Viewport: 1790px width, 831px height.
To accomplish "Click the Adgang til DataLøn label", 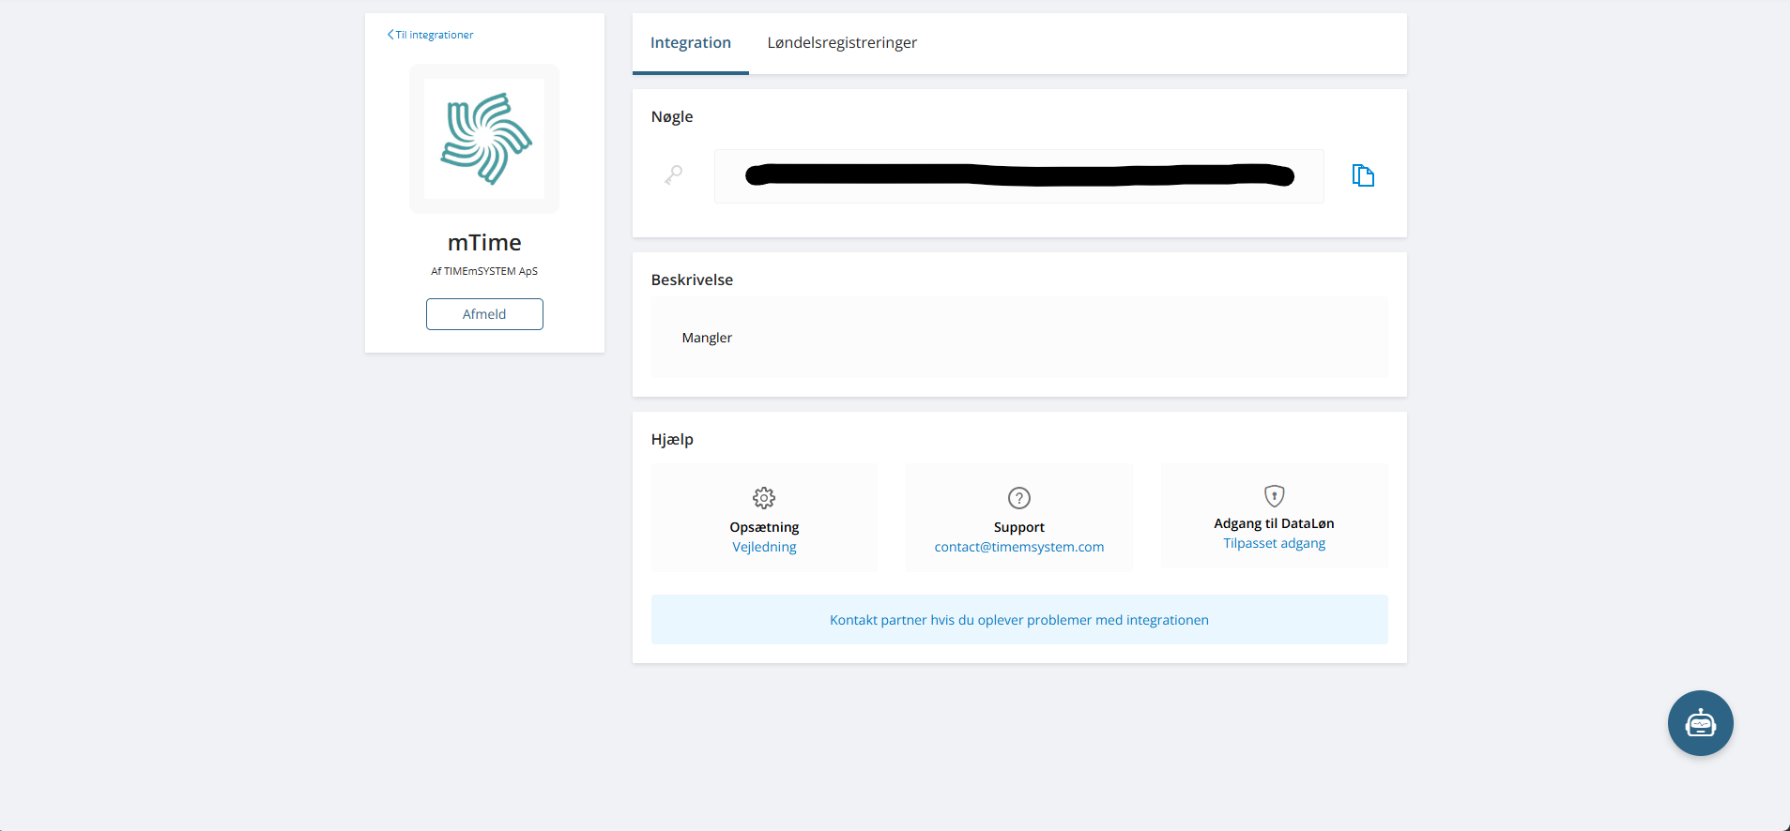I will click(1275, 523).
